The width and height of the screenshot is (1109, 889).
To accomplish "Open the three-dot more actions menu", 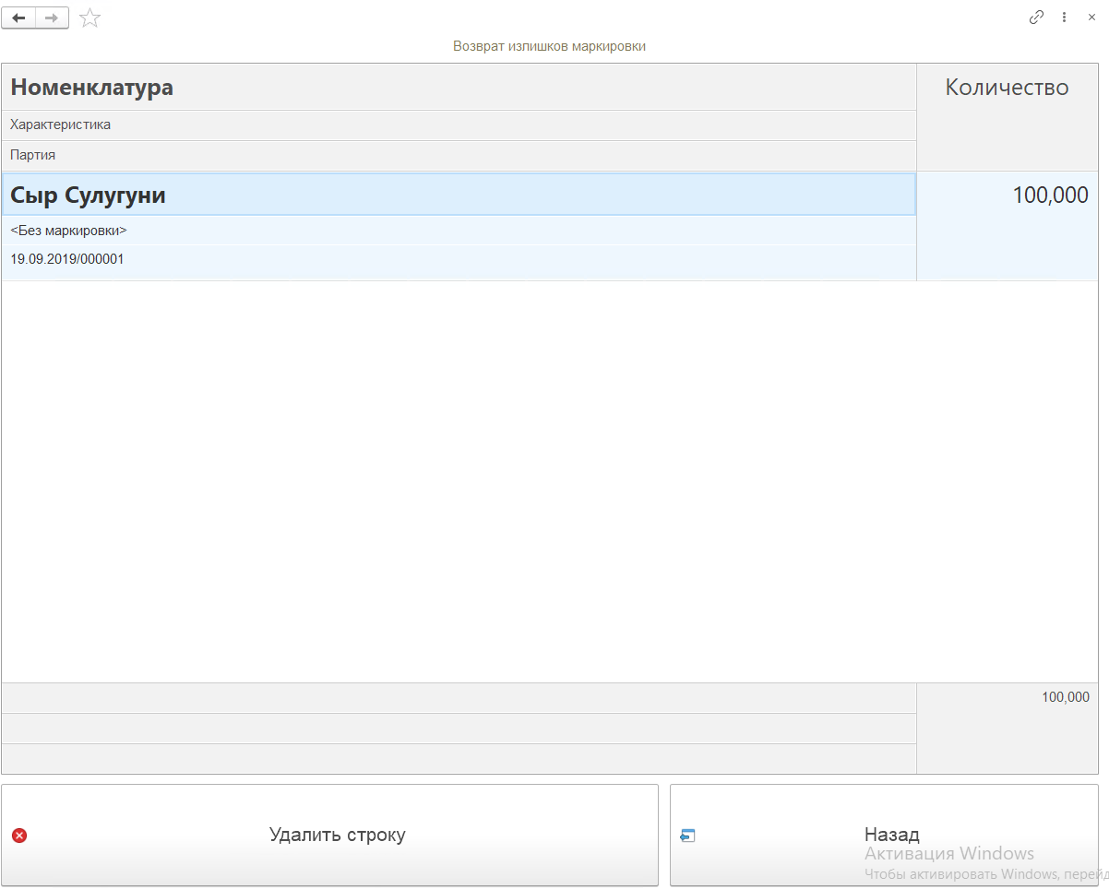I will [x=1064, y=18].
